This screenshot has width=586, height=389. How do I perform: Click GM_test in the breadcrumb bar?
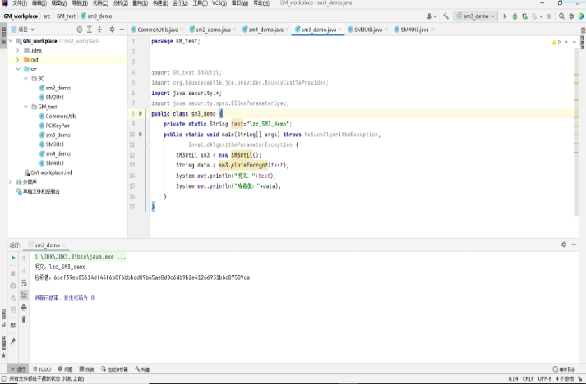(x=66, y=16)
